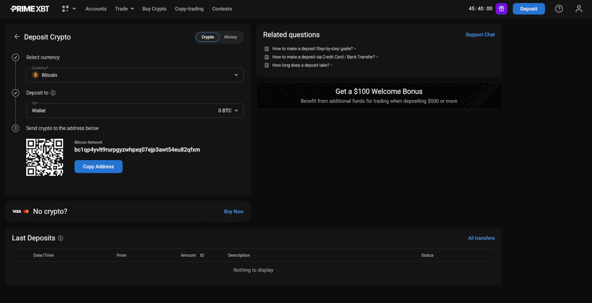Click the Visa Mastercard icons beside No crypto

click(21, 211)
